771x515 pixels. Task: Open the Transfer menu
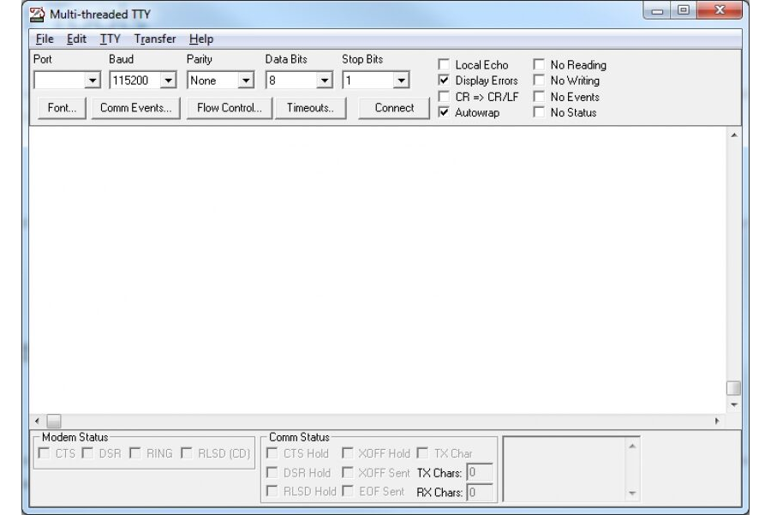154,39
